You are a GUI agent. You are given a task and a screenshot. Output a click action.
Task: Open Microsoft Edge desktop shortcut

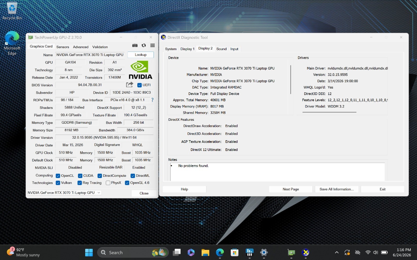(x=12, y=43)
